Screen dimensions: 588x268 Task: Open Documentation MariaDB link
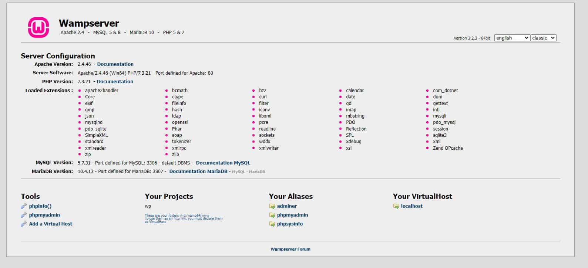198,172
